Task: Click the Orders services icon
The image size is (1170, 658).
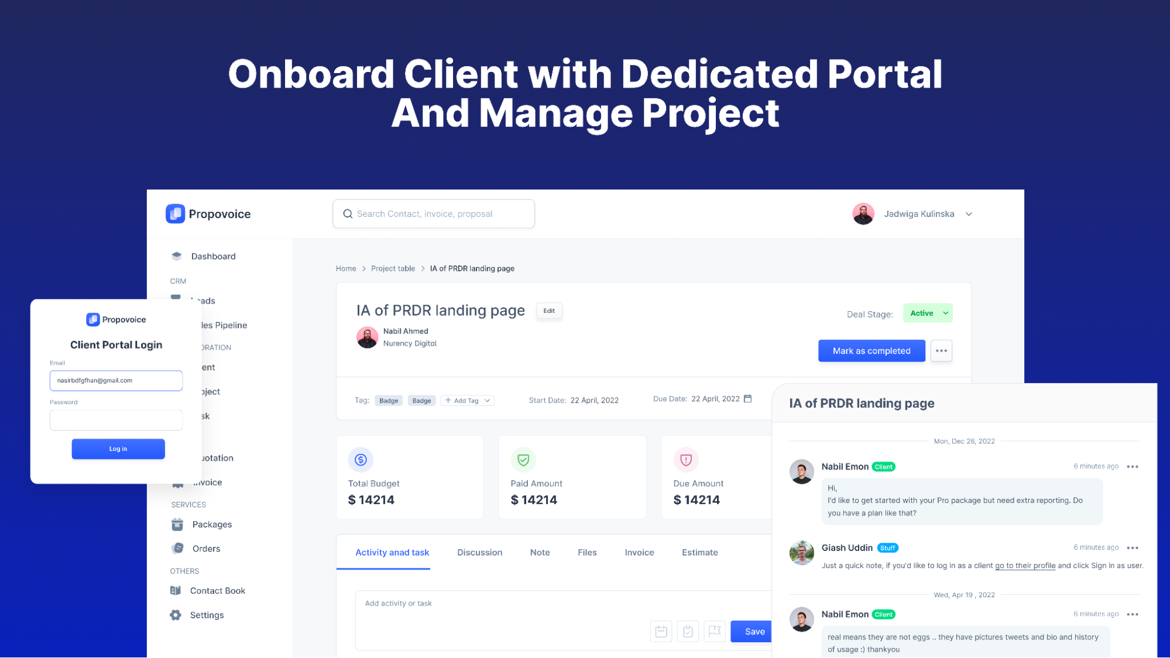Action: [177, 548]
